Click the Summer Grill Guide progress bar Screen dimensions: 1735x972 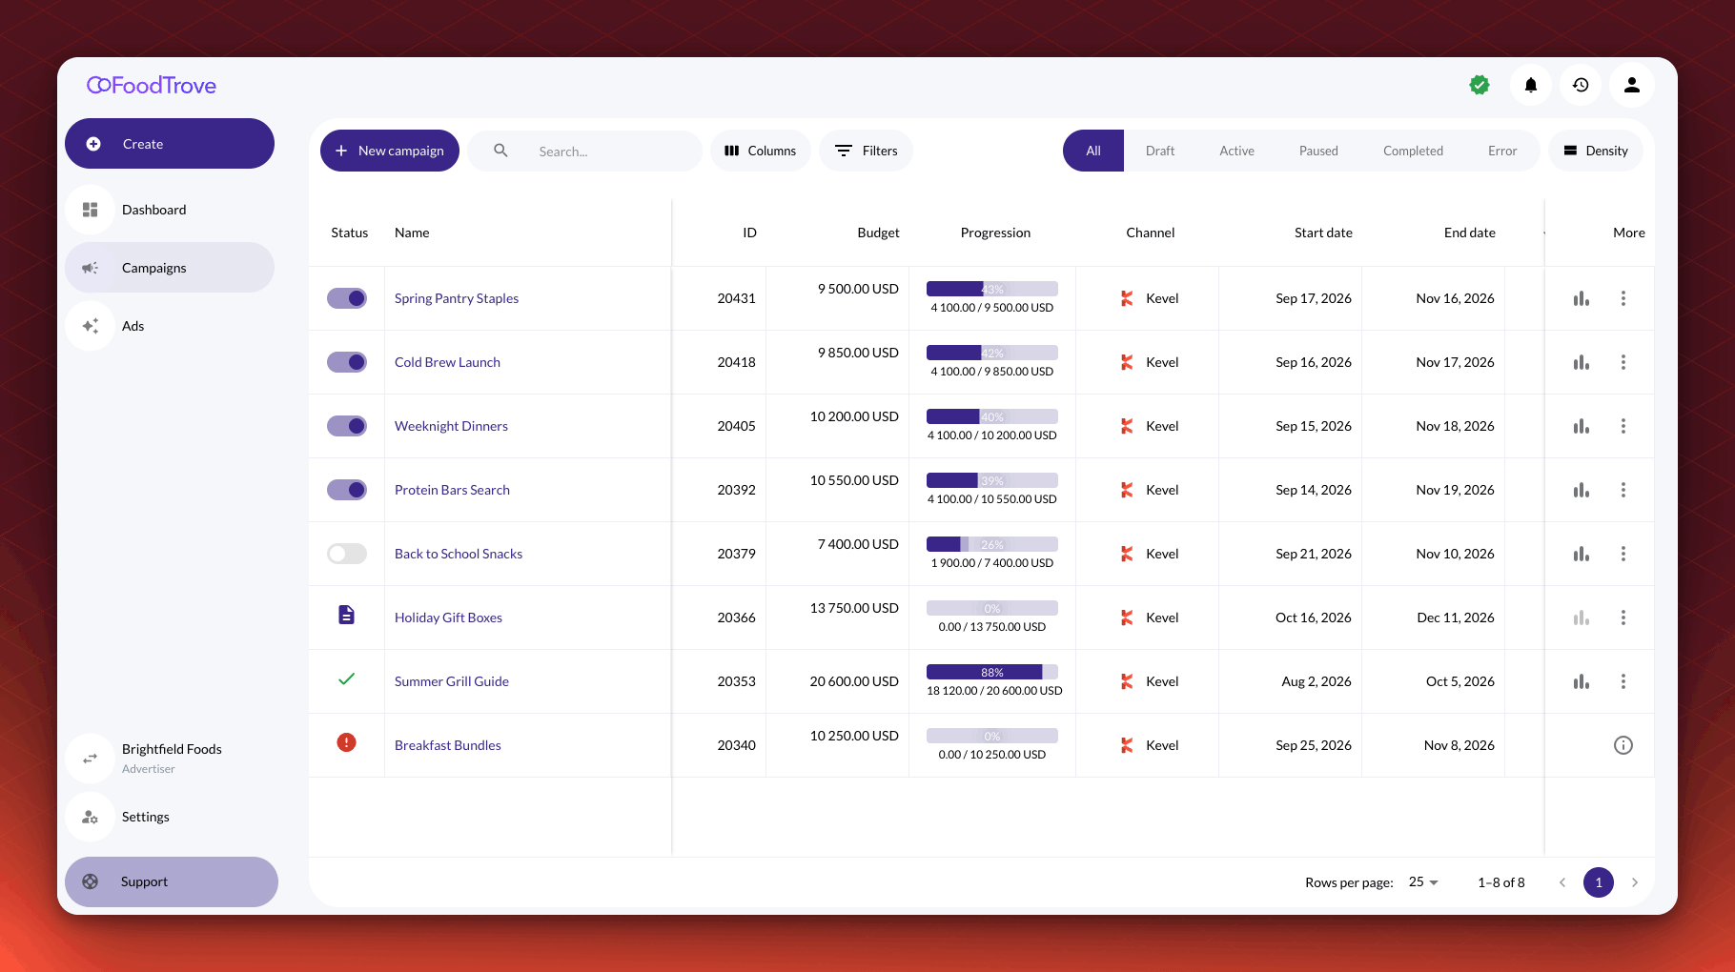992,672
